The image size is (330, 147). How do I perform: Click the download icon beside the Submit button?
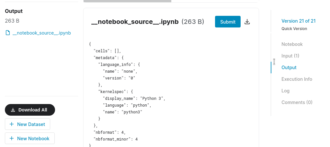(x=247, y=22)
